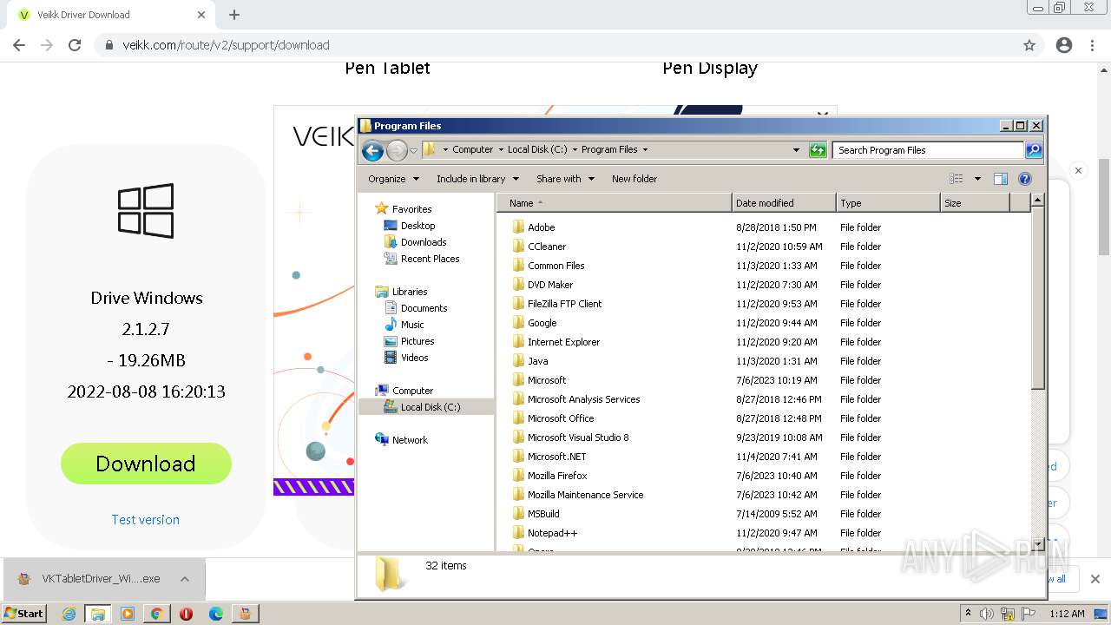
Task: Click the Explorer vertical scrollbar down arrow
Action: (x=1037, y=544)
